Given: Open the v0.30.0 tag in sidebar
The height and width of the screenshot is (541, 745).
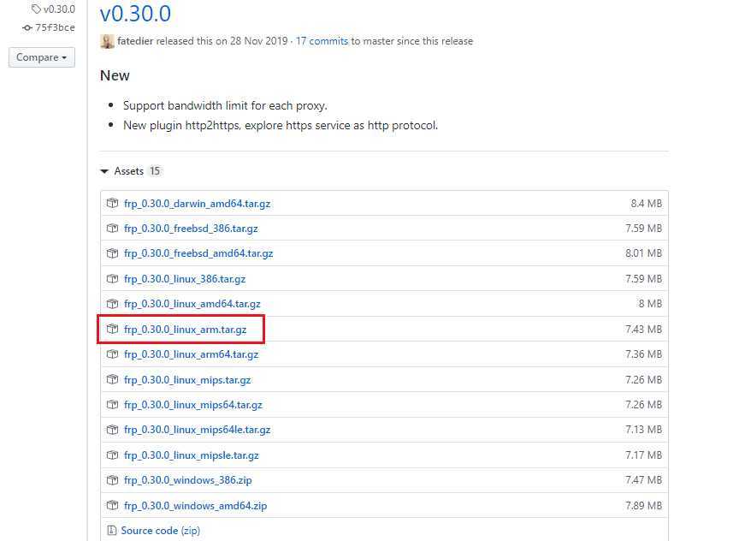Looking at the screenshot, I should click(59, 9).
